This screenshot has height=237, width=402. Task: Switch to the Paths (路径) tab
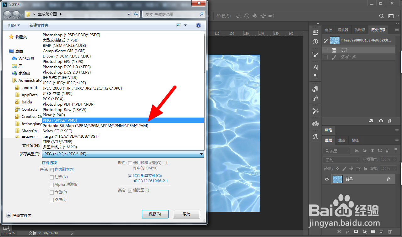click(355, 140)
